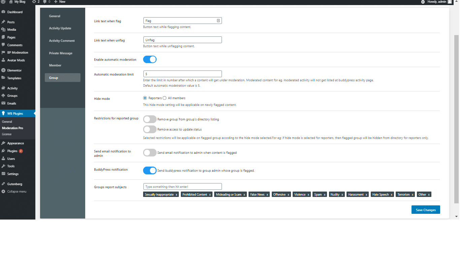Switch to the Activity Update tab
The height and width of the screenshot is (259, 460).
pyautogui.click(x=60, y=28)
